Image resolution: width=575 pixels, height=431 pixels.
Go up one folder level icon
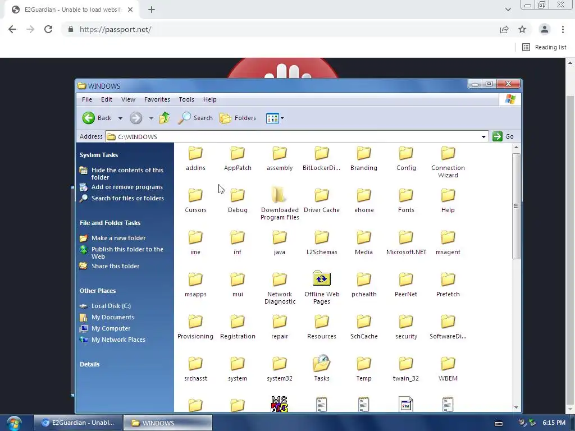click(165, 118)
